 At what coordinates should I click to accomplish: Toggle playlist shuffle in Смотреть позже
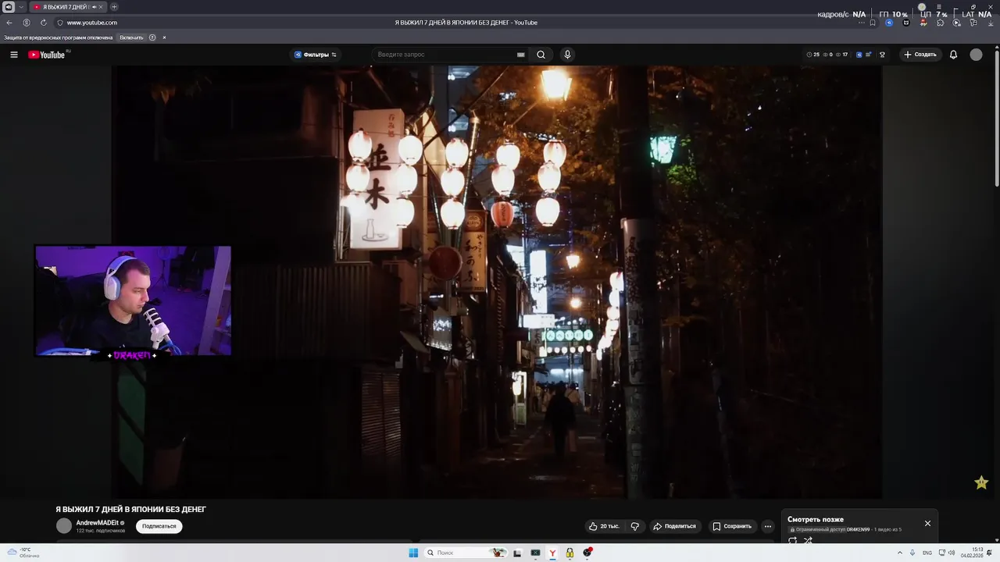(808, 540)
